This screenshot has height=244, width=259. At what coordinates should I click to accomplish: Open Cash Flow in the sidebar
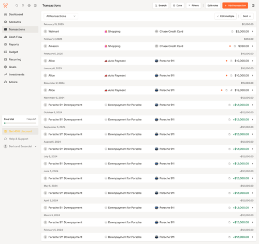point(20,37)
